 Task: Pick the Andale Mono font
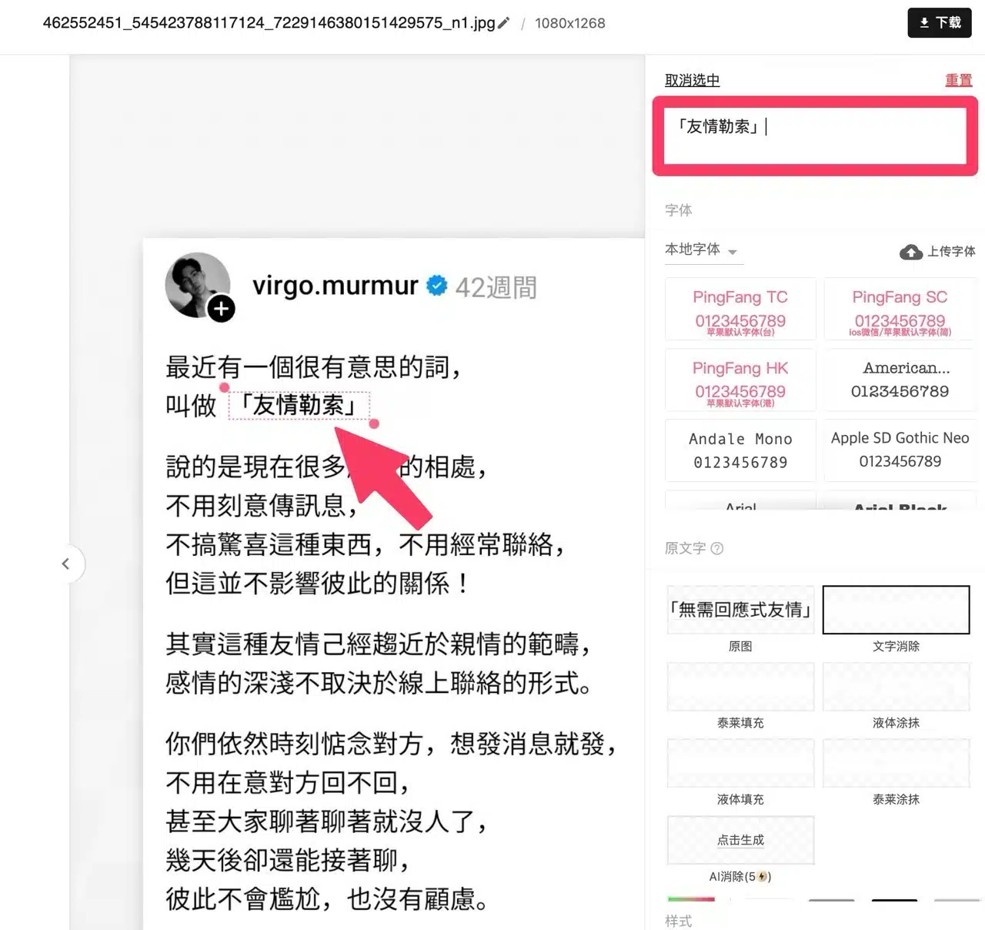coord(740,450)
